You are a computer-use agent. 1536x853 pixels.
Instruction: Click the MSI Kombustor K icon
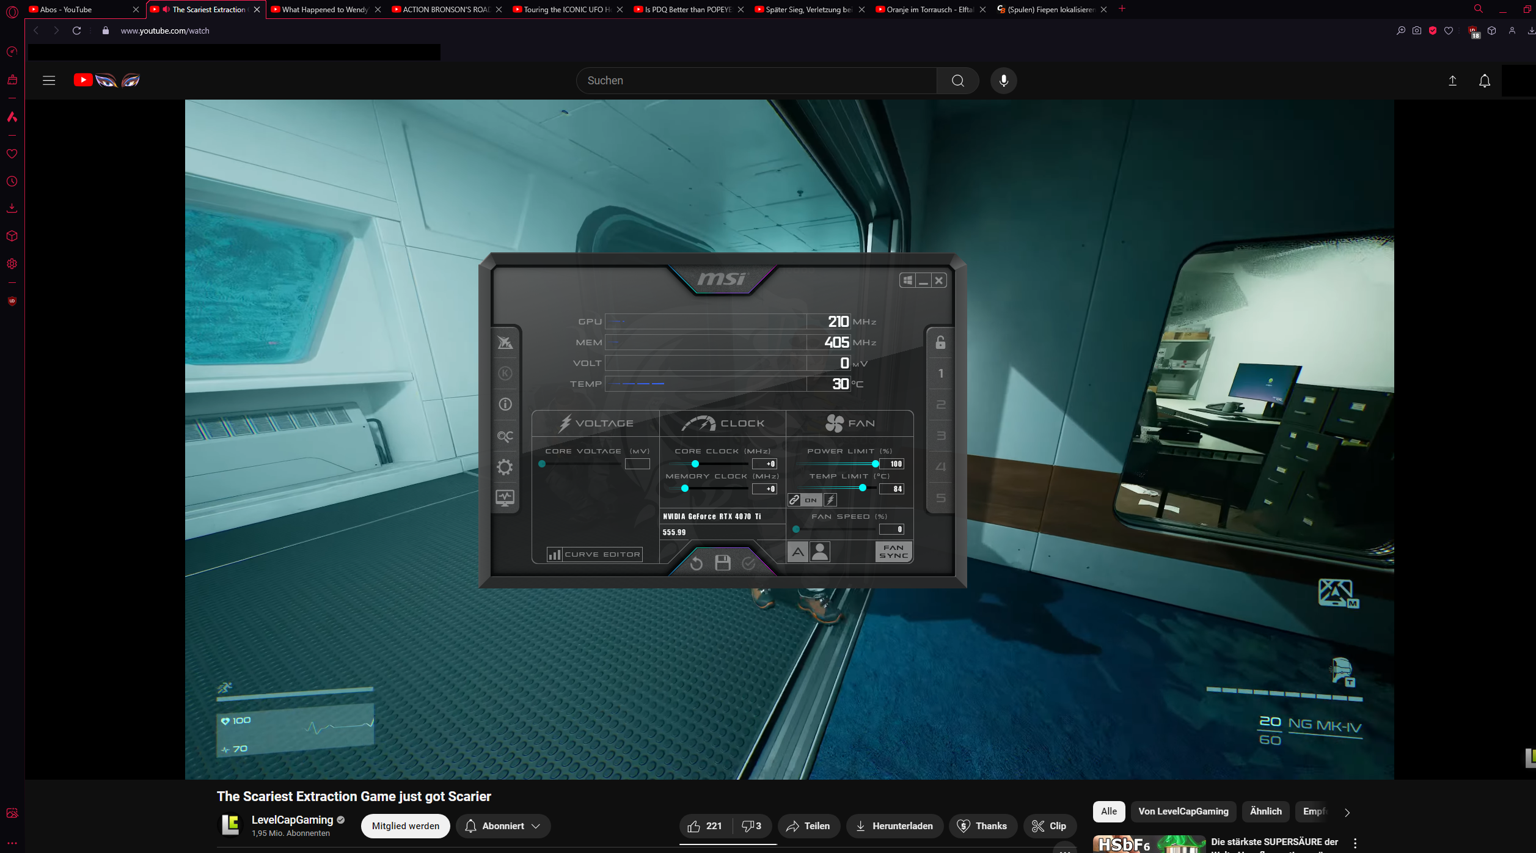click(x=505, y=373)
